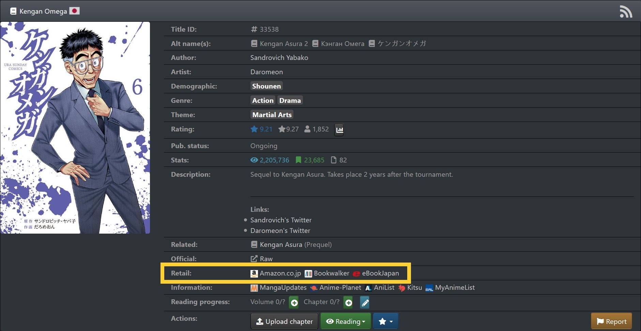641x331 pixels.
Task: Click the book icon next to Kengan Asura prequel
Action: pos(254,245)
